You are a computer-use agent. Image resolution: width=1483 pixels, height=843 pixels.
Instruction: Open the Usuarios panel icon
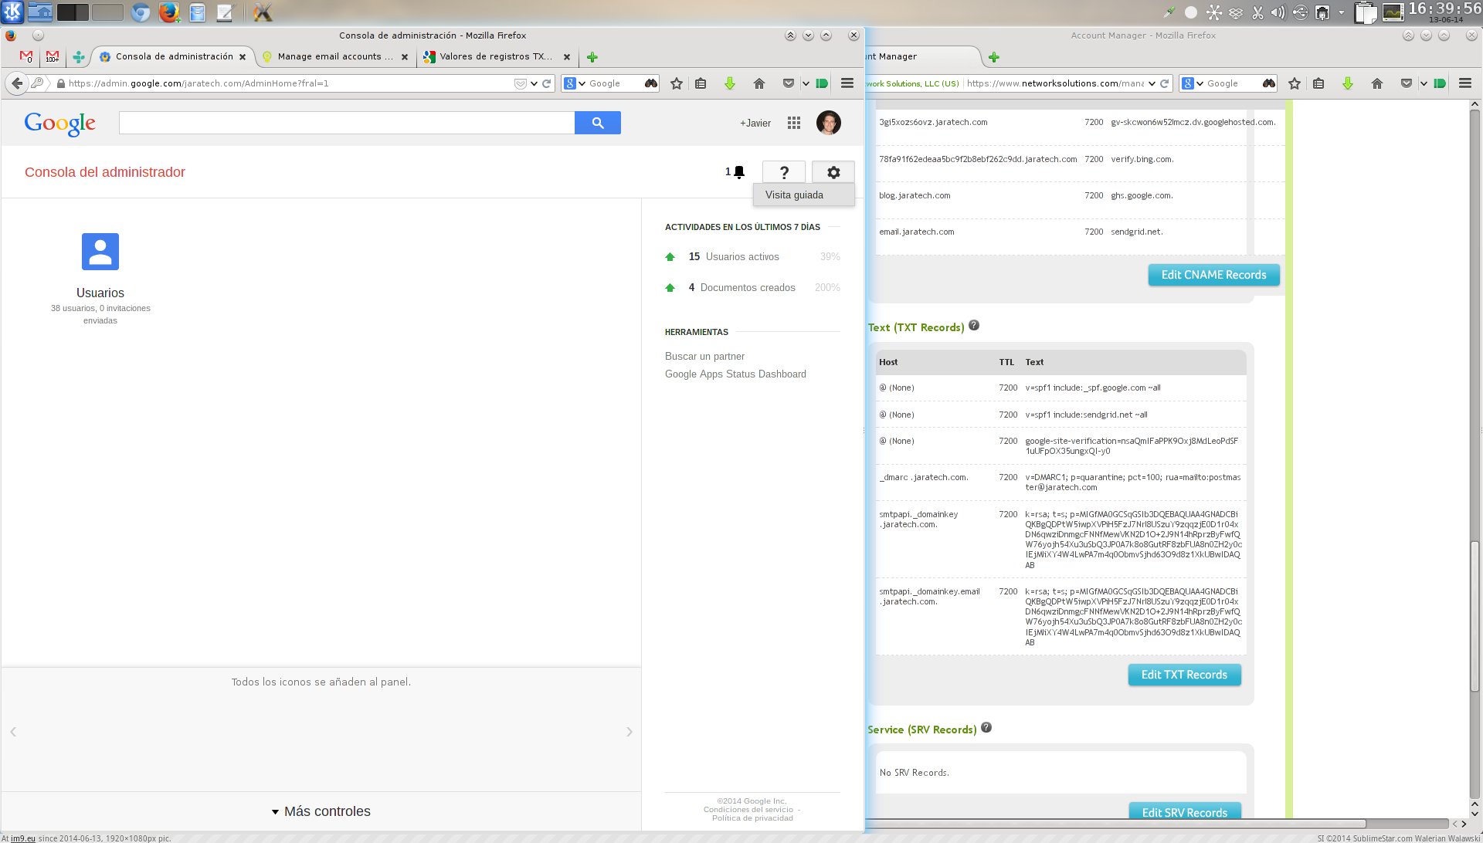[100, 252]
